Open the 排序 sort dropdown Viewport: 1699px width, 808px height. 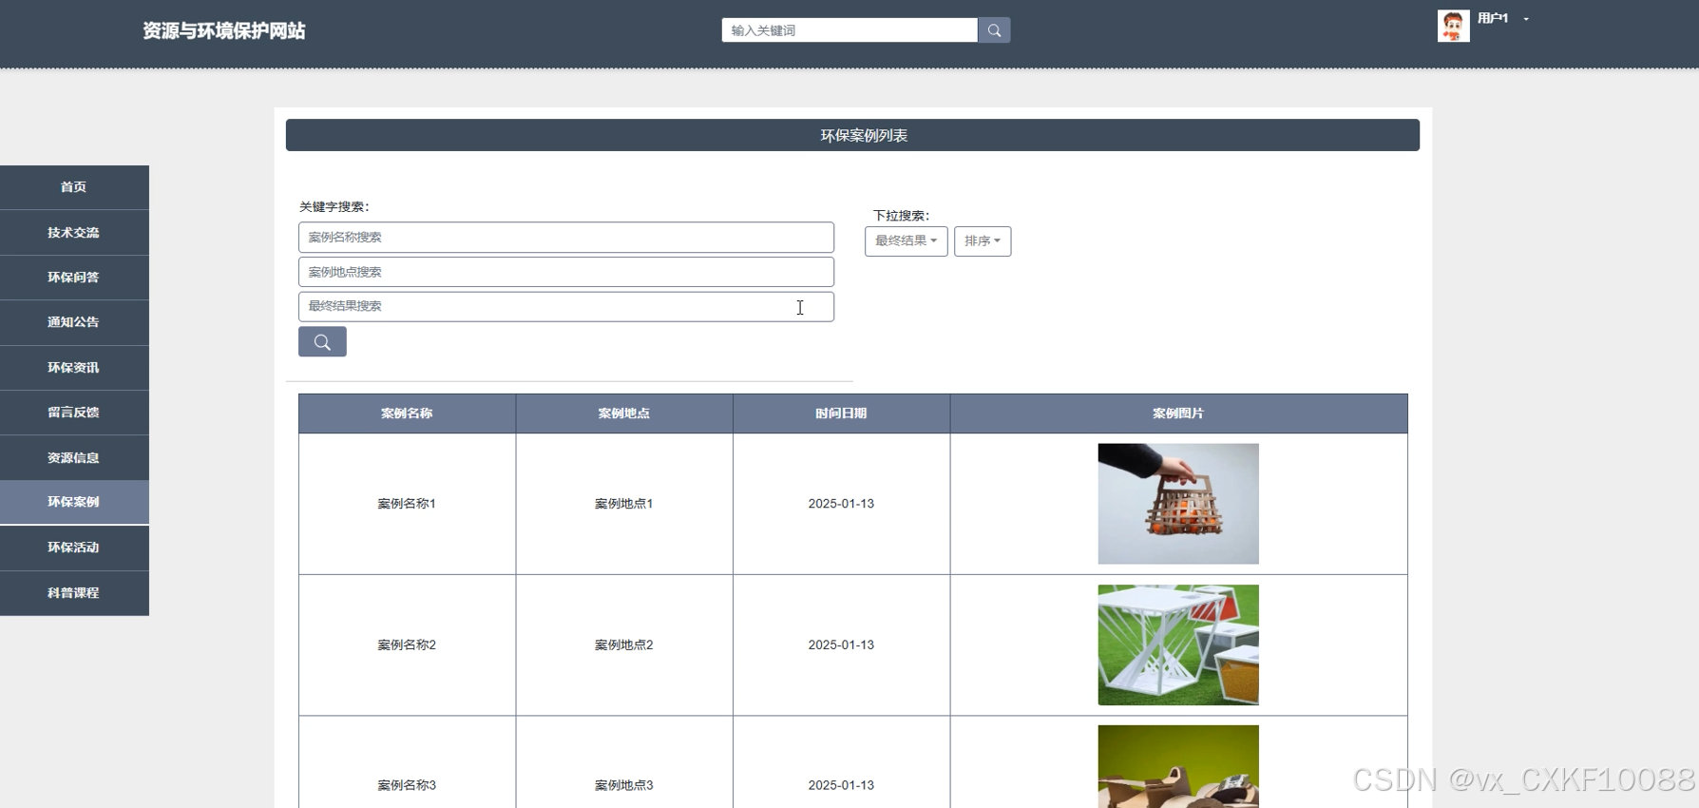tap(982, 240)
